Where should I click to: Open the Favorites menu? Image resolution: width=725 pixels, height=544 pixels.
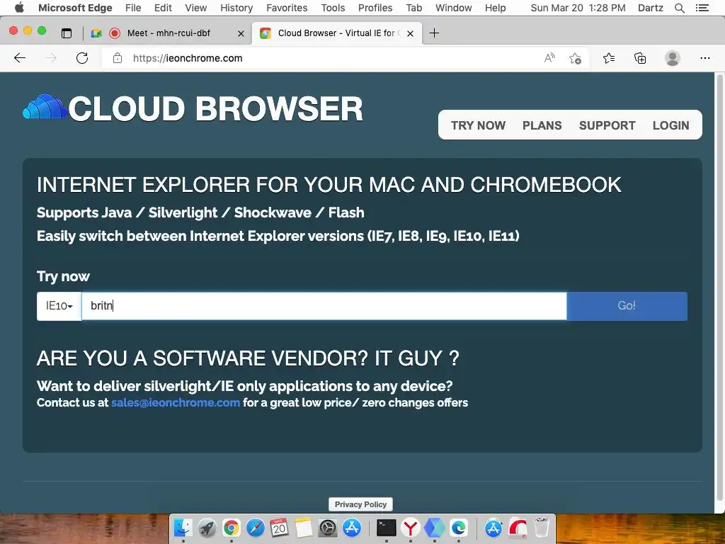pos(287,8)
